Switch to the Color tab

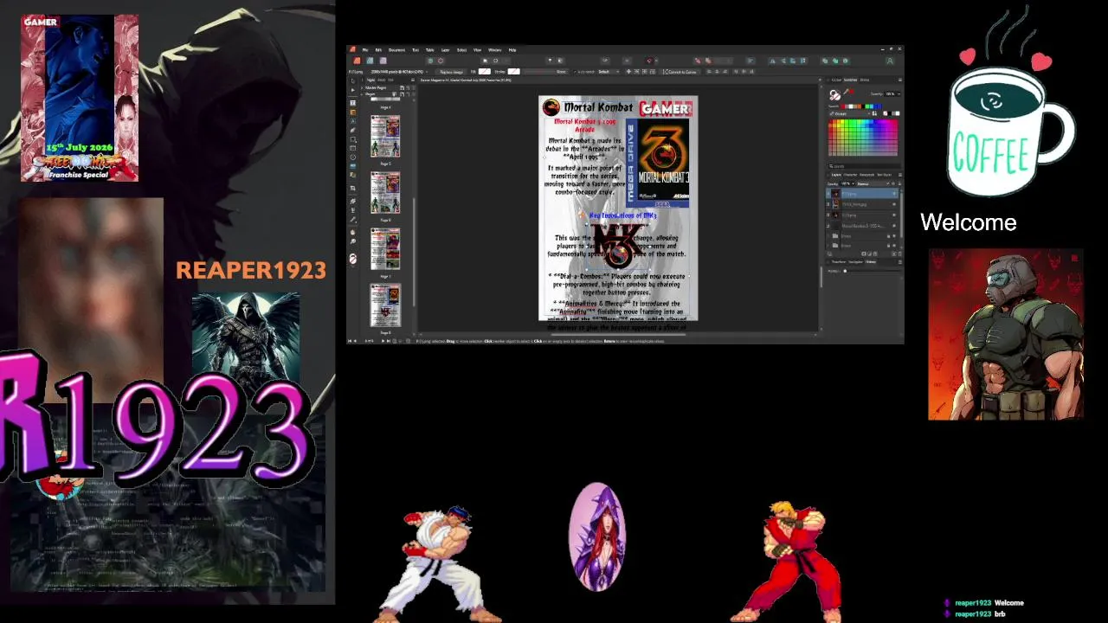tap(836, 80)
